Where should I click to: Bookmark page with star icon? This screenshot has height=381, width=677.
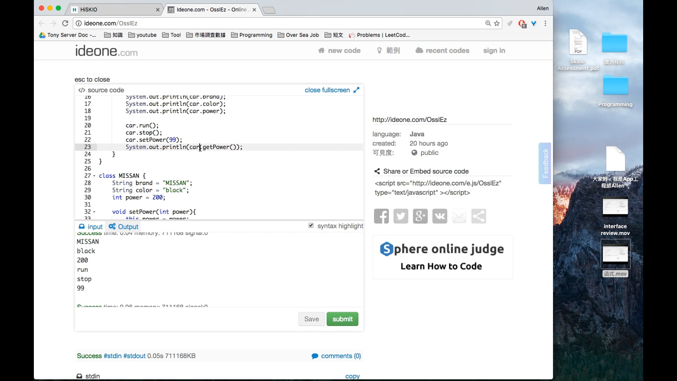pos(497,23)
